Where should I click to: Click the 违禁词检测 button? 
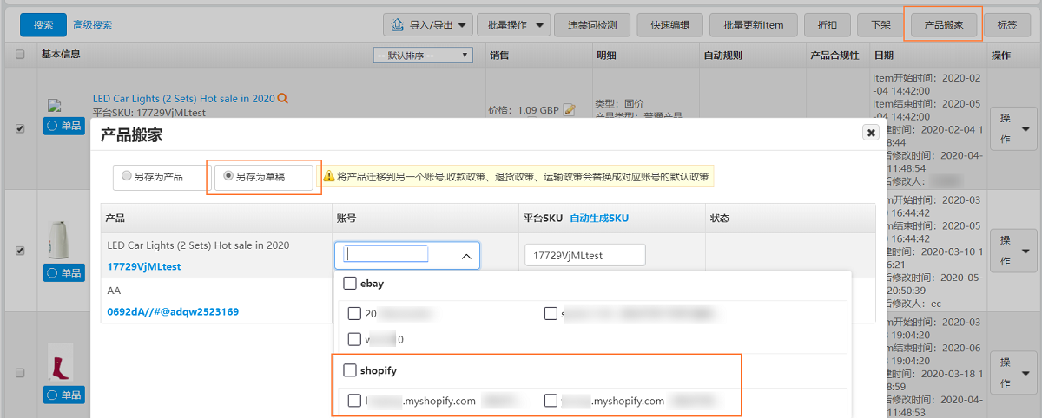click(592, 25)
